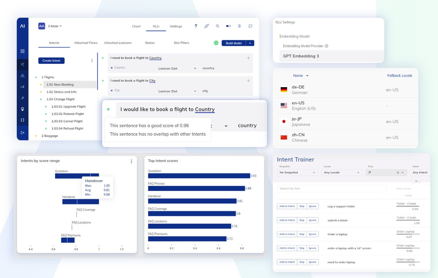
Task: Open the Attached Flows tab
Action: coord(86,43)
